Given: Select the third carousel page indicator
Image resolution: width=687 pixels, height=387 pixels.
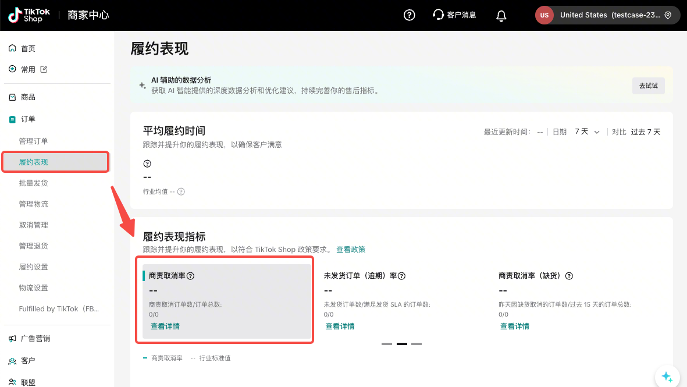Looking at the screenshot, I should [417, 344].
